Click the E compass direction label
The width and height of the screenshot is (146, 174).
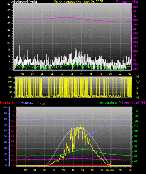tap(137, 92)
